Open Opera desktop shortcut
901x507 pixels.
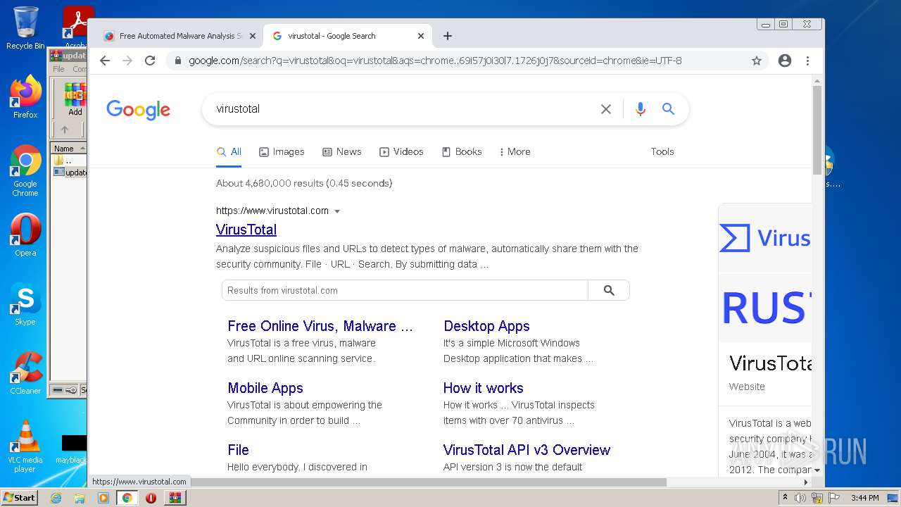pos(25,235)
